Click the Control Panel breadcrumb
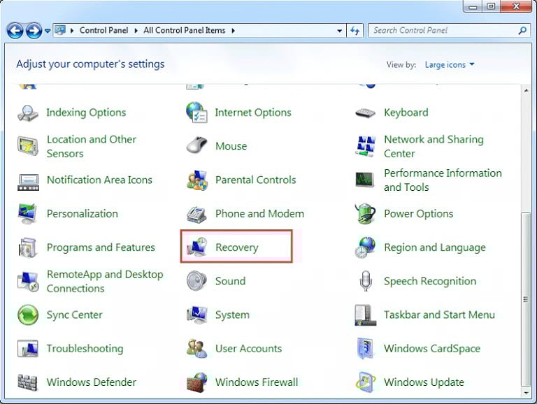Image resolution: width=537 pixels, height=404 pixels. tap(103, 31)
